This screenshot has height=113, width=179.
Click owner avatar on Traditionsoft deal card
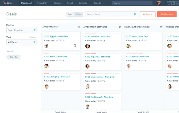tap(87, 107)
